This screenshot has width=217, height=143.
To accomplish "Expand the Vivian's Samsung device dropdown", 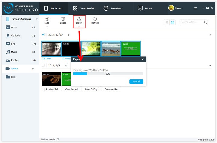I will [37, 19].
